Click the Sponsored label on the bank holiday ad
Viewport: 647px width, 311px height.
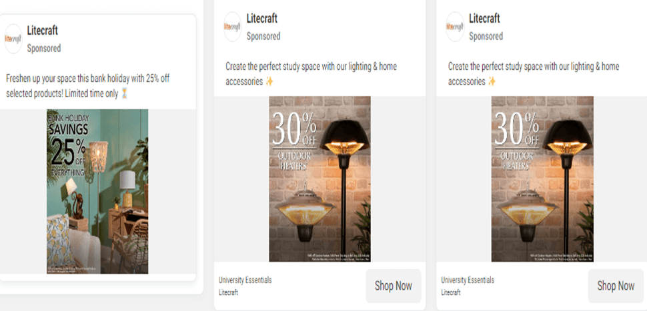click(44, 48)
